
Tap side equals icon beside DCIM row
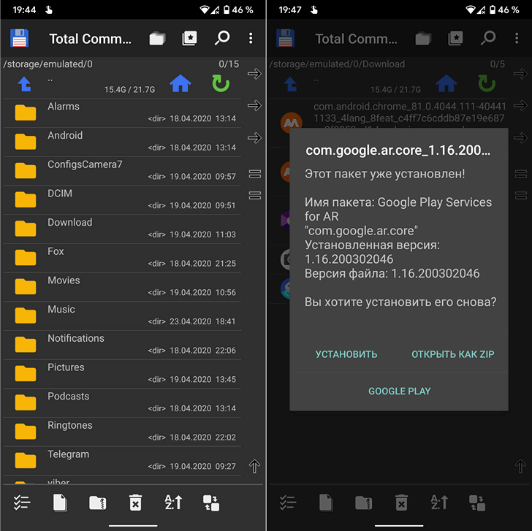pyautogui.click(x=255, y=195)
